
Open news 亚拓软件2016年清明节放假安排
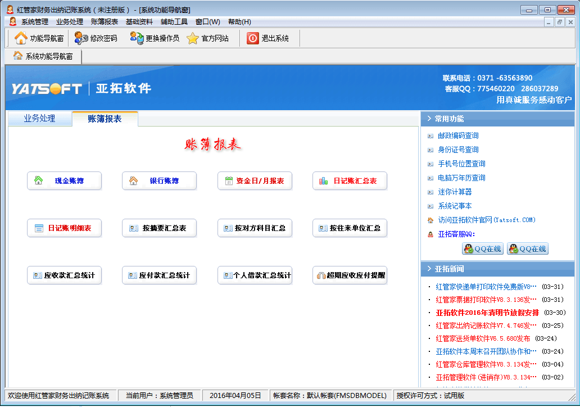coord(487,313)
